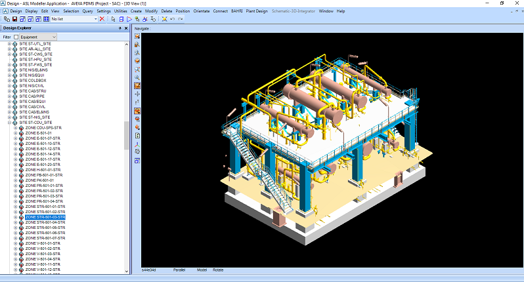
Task: Open the Equipment filter dropdown
Action: click(54, 37)
